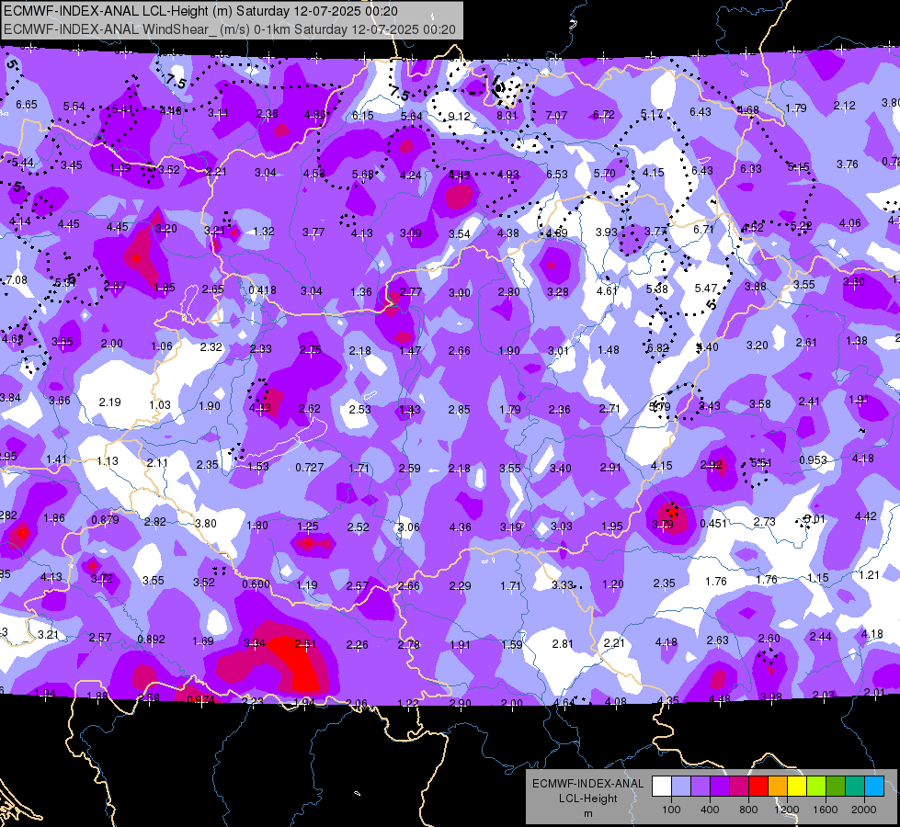Click the wind shear value 0.451
This screenshot has height=827, width=900.
point(713,524)
